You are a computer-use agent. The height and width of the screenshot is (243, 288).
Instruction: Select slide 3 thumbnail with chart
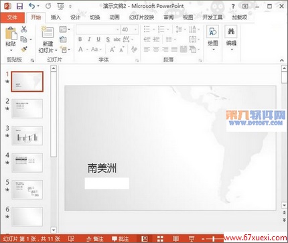click(x=27, y=135)
